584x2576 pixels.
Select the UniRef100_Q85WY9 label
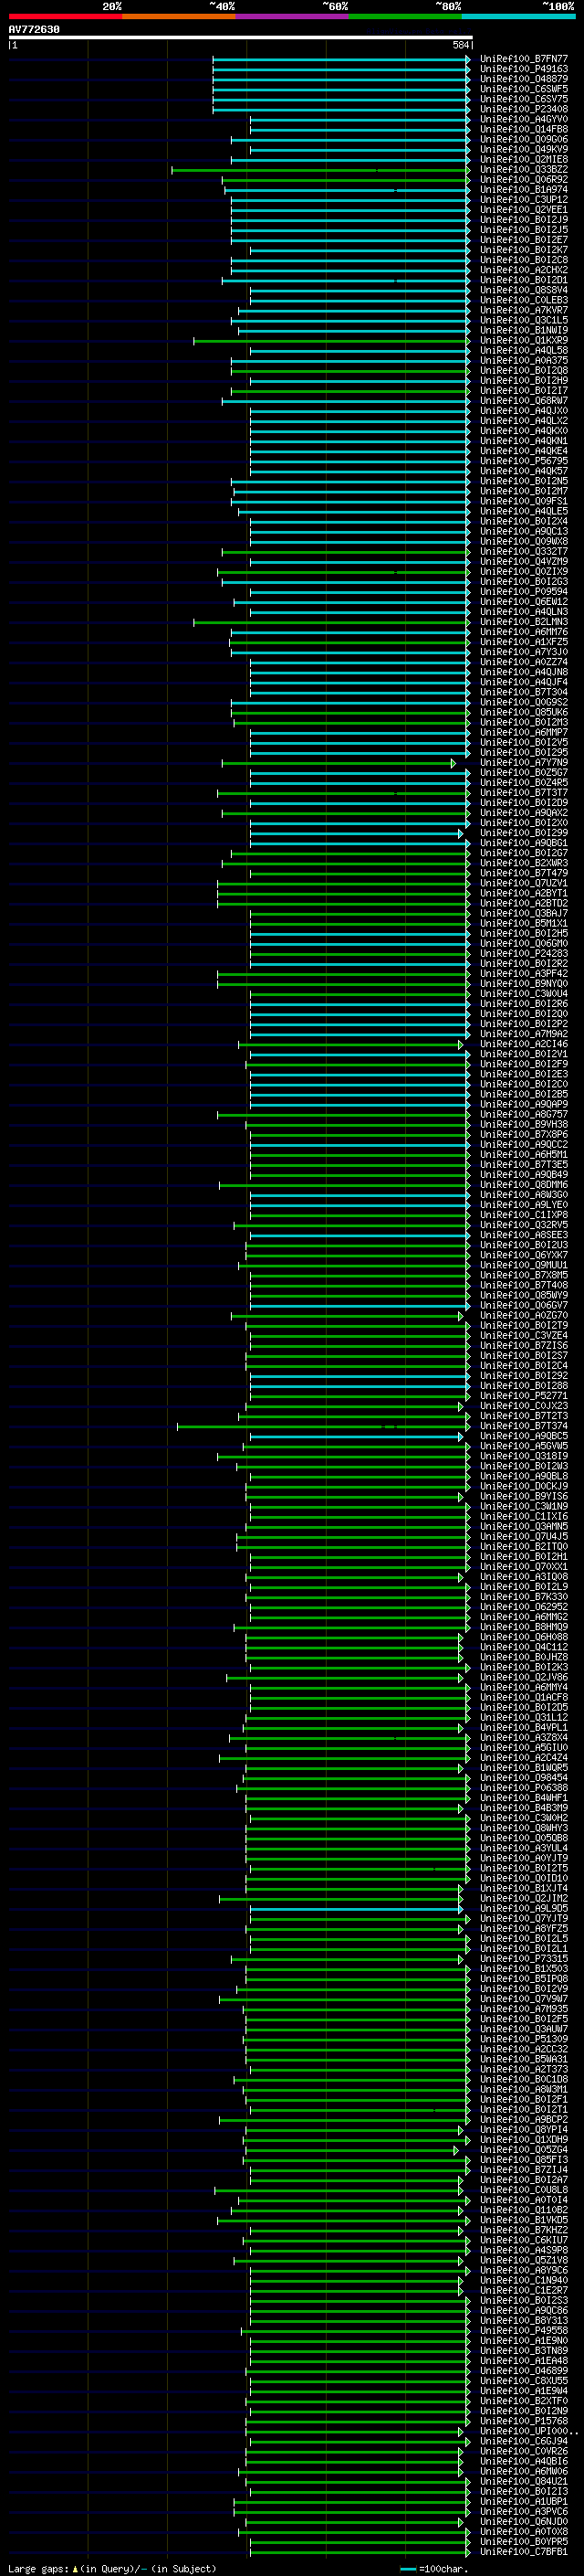(523, 1296)
